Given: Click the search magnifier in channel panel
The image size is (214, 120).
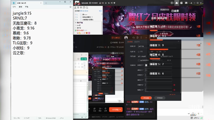Looking at the screenshot, I should click(87, 8).
